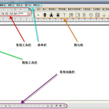Viewport: 109px width, 109px height.
Task: Open the 格式(O) menu
Action: click(x=20, y=5)
